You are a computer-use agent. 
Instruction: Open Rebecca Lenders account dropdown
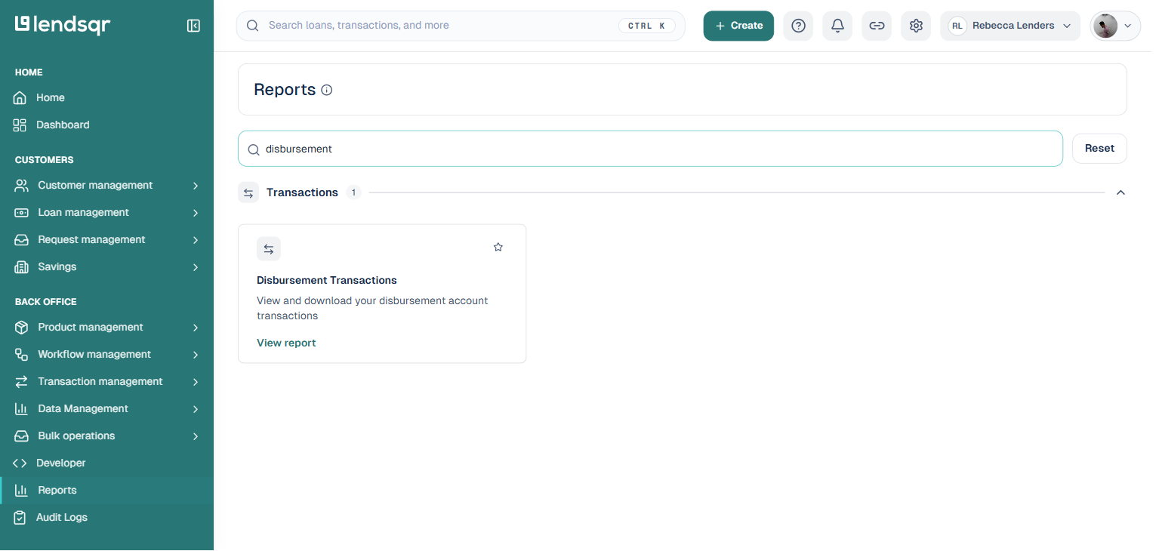tap(1010, 26)
